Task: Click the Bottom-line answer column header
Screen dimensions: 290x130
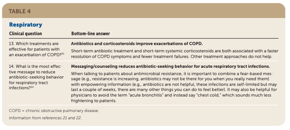Action: [x=91, y=34]
